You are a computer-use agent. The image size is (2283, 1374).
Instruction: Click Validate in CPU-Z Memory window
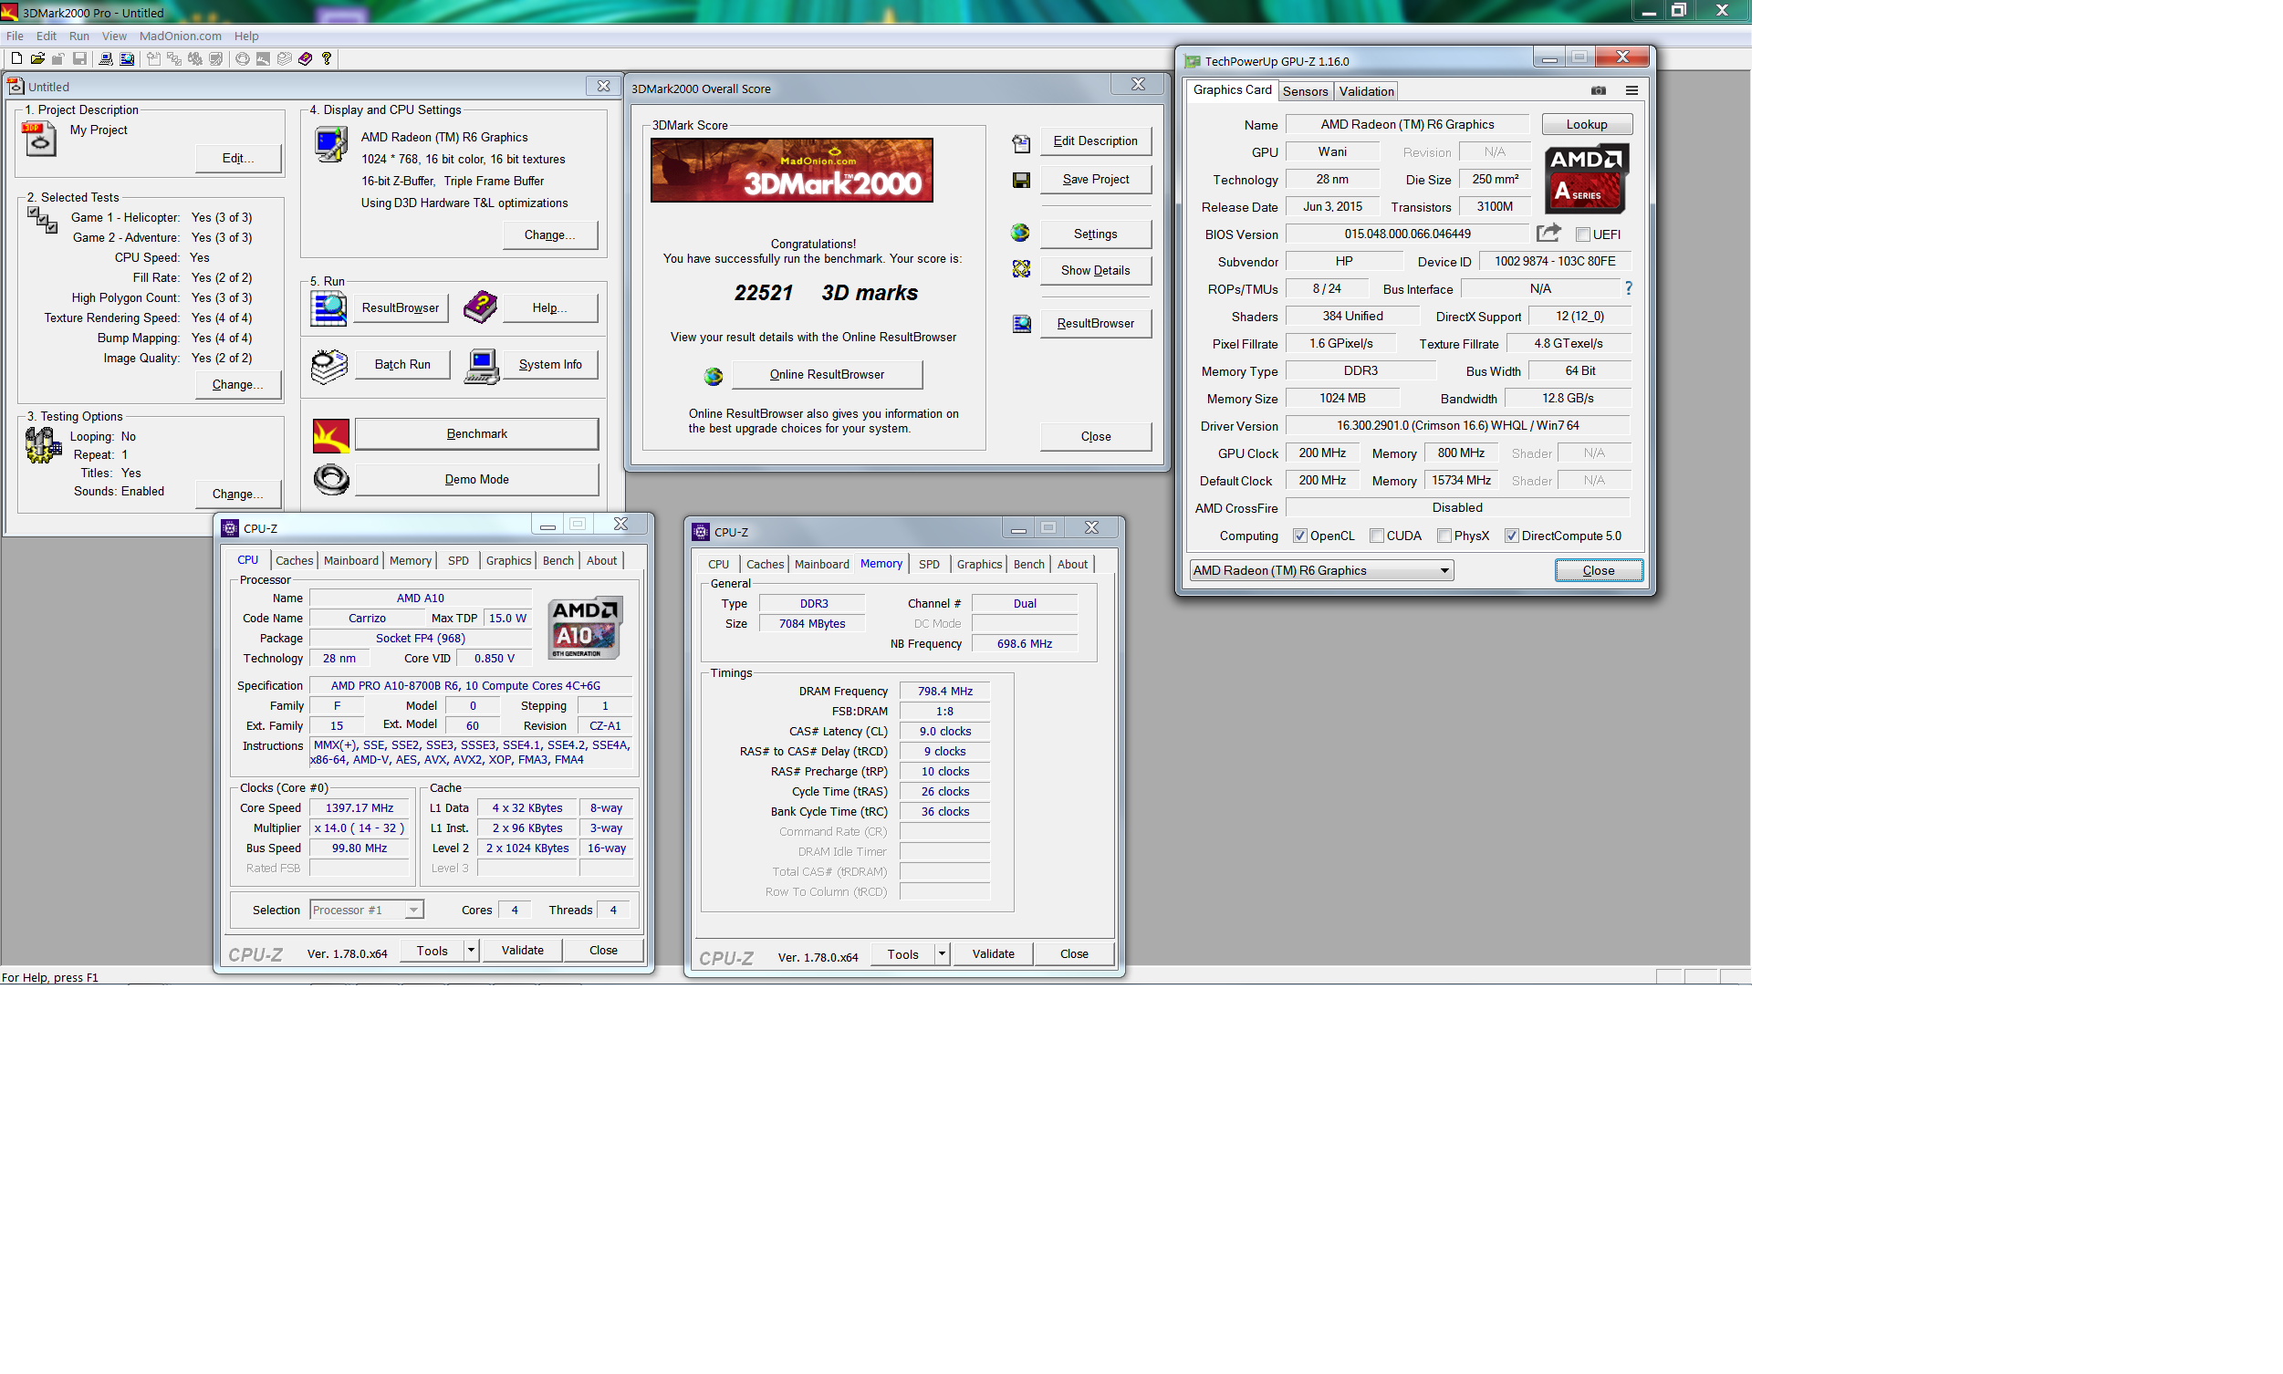[x=993, y=954]
